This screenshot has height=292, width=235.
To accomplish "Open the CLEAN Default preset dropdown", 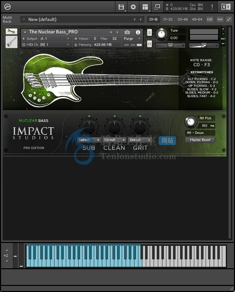I will point(114,140).
